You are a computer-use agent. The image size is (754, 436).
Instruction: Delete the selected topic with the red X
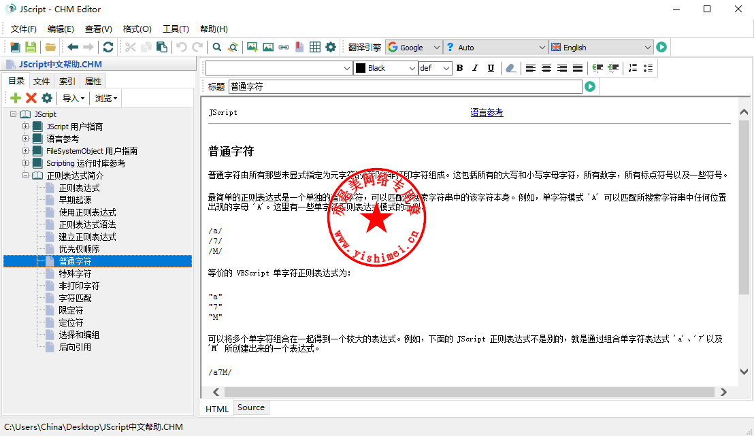[31, 98]
